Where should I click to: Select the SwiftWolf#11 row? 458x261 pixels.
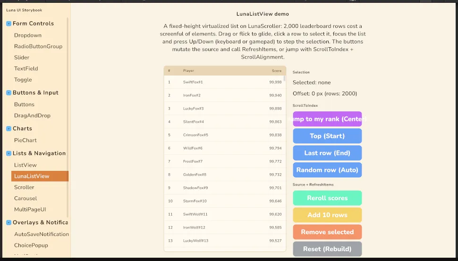(x=225, y=214)
